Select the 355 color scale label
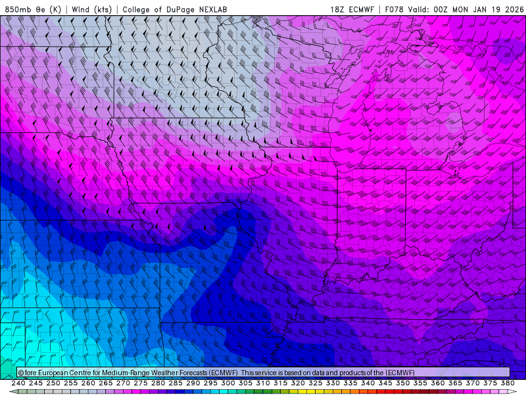The width and height of the screenshot is (526, 395). 420,383
